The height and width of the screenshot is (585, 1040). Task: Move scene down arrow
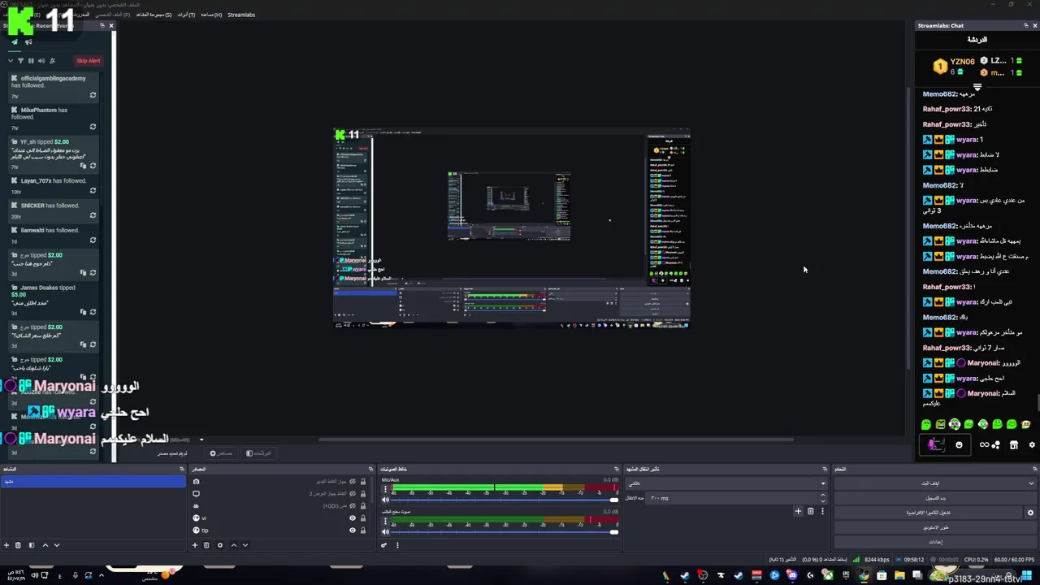point(56,545)
